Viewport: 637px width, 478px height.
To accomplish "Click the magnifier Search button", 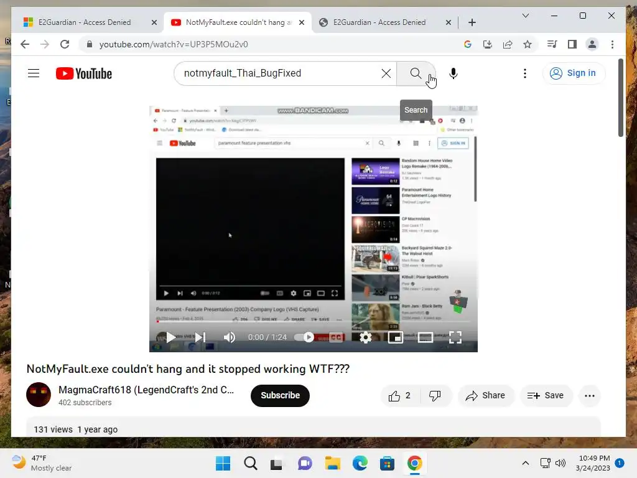I will [415, 73].
